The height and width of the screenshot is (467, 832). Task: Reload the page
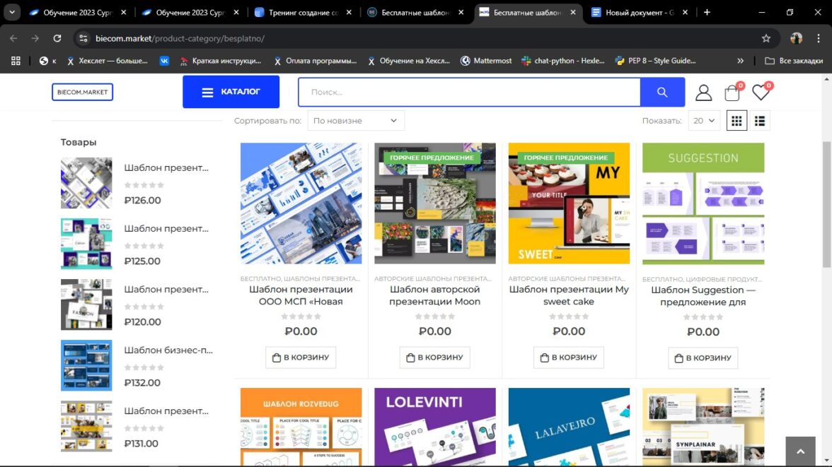[x=57, y=38]
